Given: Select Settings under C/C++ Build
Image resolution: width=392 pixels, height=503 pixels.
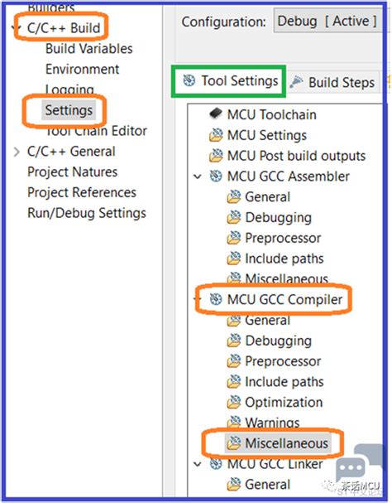Looking at the screenshot, I should (x=69, y=110).
